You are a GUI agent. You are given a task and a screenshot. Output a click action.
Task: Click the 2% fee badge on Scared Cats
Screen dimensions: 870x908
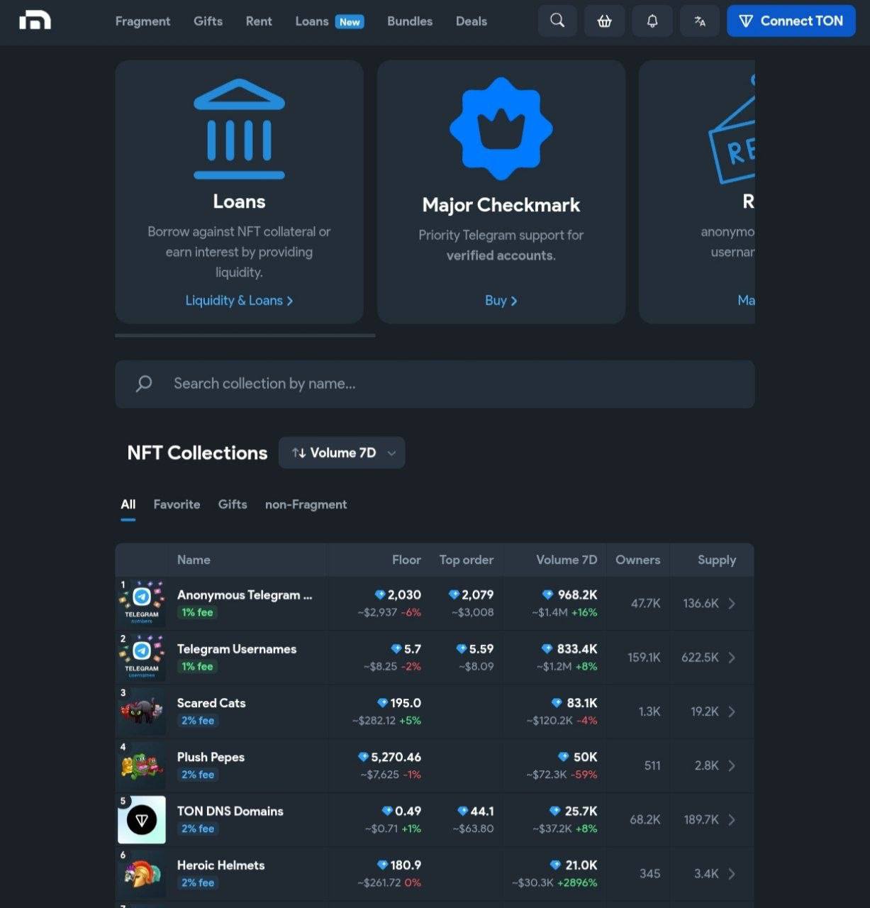coord(197,720)
